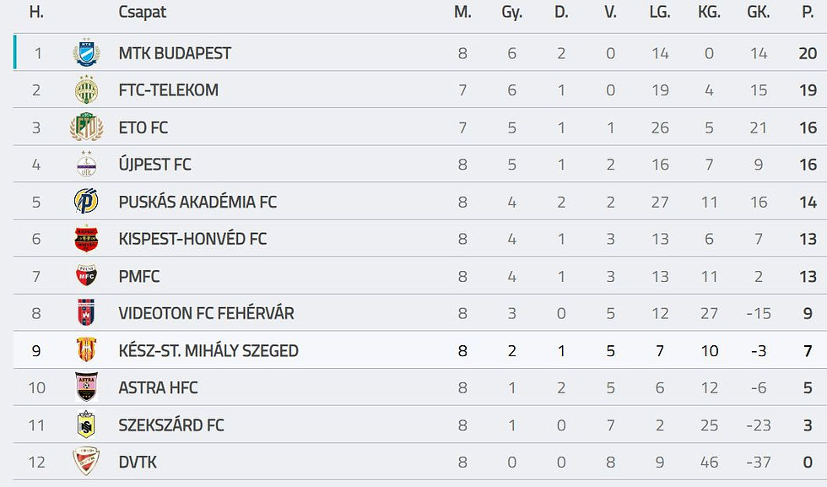Click the Kispest-Honvéd FC crest
This screenshot has height=487, width=827.
pos(86,239)
